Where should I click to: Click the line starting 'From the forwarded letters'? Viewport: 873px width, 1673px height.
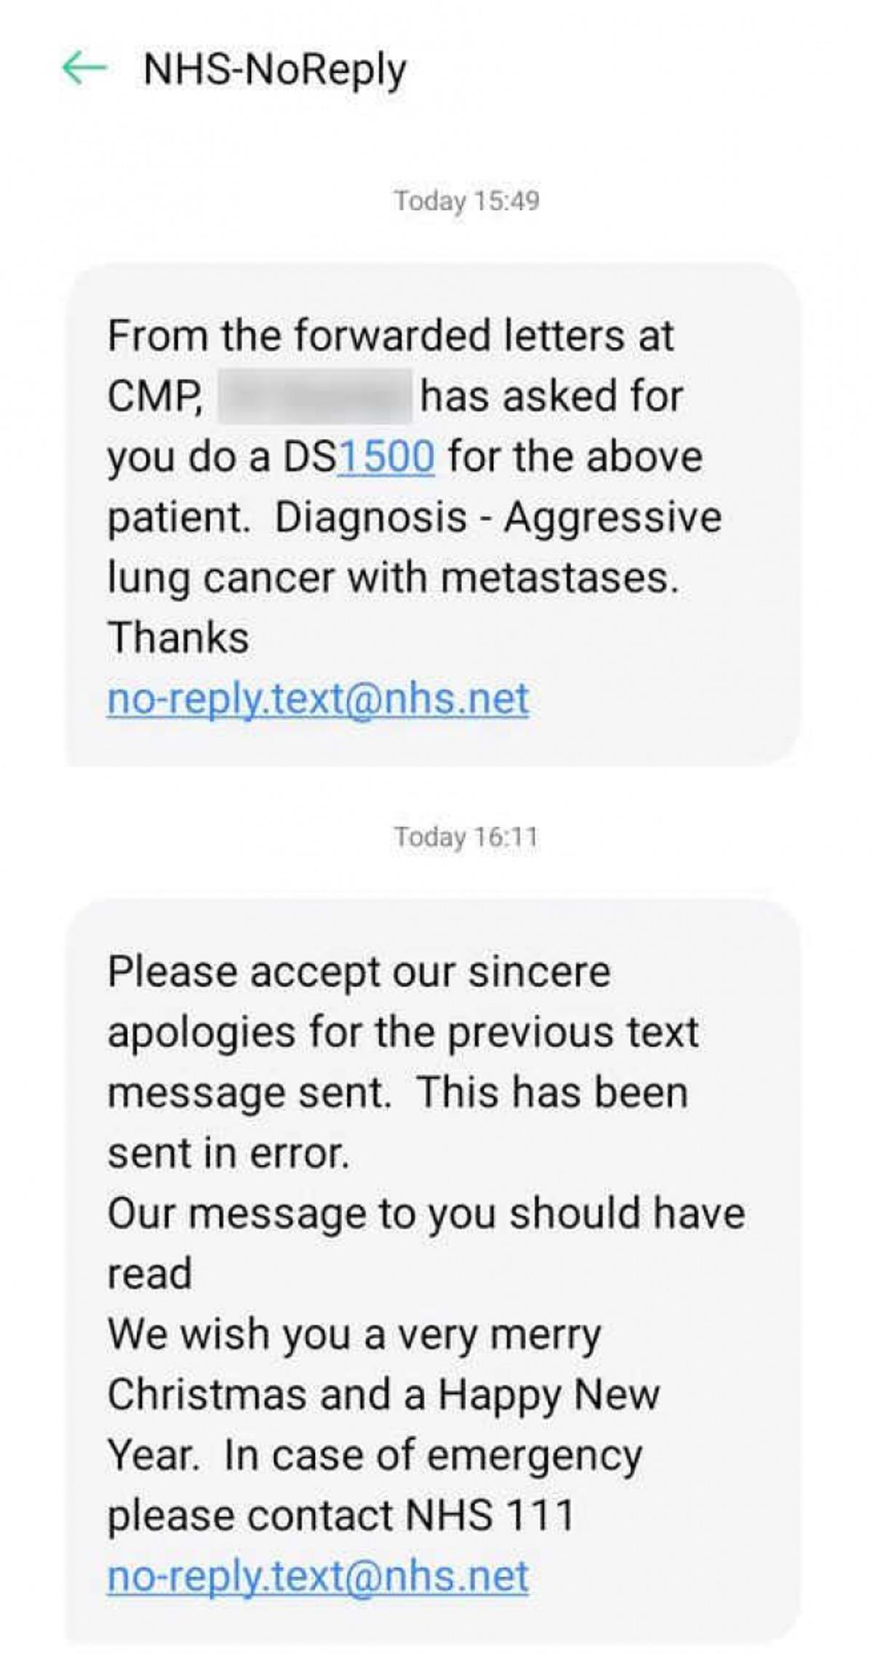[x=391, y=336]
